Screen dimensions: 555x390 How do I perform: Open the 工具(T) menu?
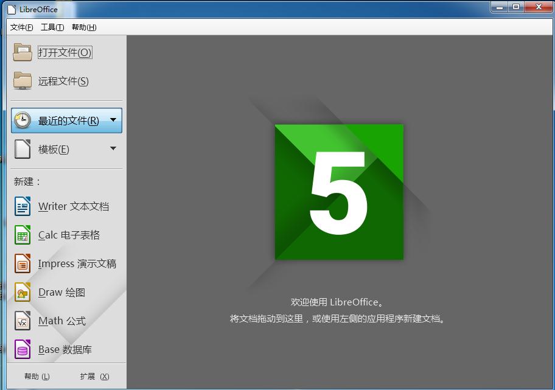(52, 27)
